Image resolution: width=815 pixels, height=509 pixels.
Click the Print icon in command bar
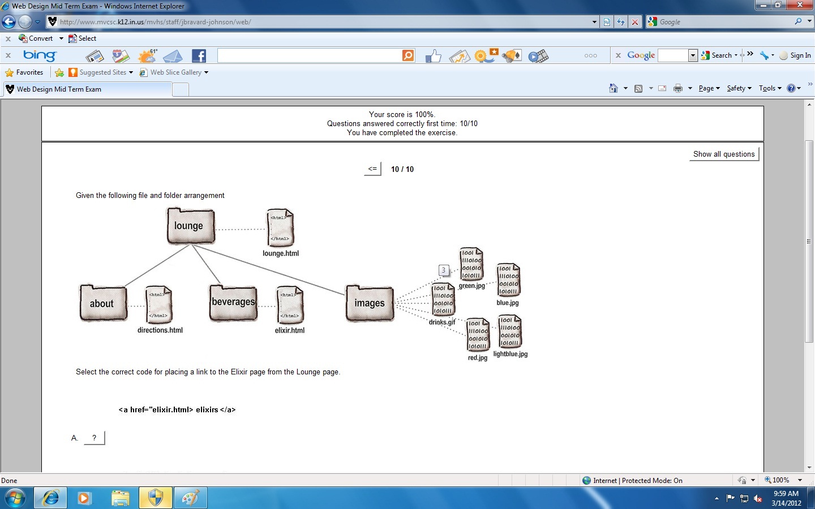coord(677,88)
